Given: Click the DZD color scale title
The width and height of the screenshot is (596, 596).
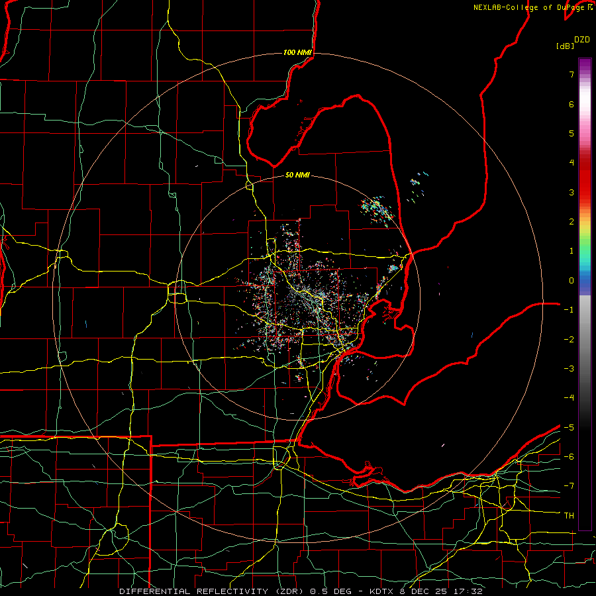Looking at the screenshot, I should (582, 40).
